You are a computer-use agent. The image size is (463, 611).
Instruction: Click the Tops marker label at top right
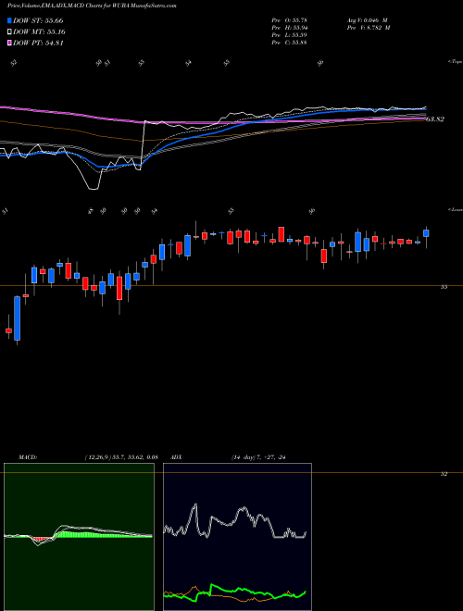455,62
